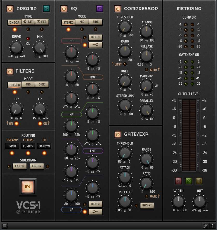Bypass the Compressor with its power button

coord(118,9)
